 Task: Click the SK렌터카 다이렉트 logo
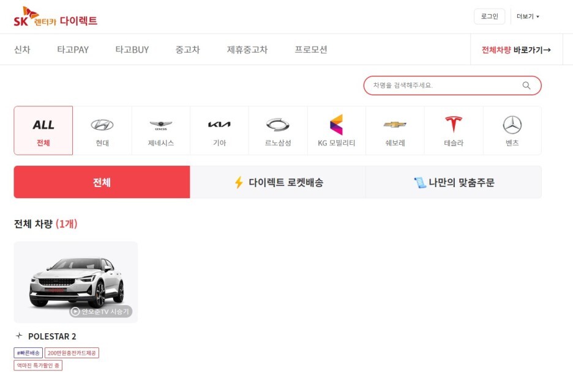tap(56, 17)
